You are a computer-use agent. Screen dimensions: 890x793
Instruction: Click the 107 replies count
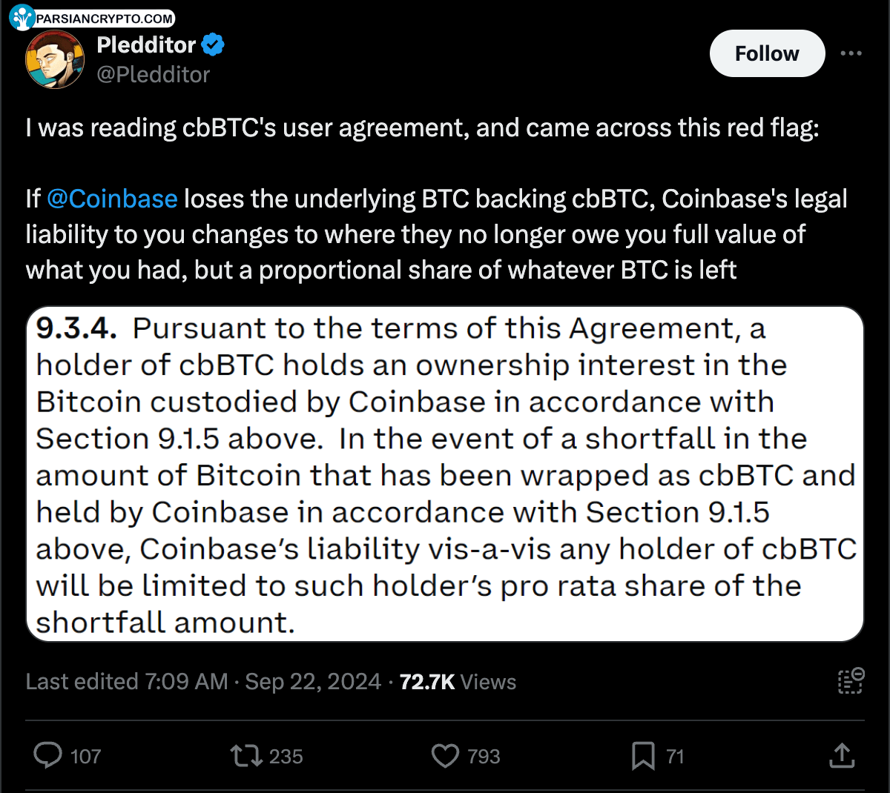86,757
